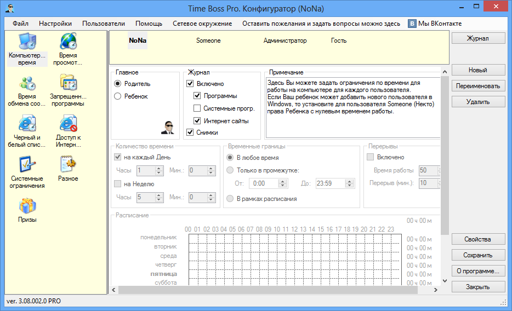Click the пятница row in schedule grid

(x=295, y=274)
